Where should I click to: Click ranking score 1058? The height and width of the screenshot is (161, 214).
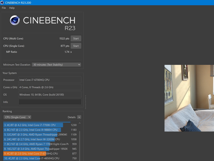[74, 139]
